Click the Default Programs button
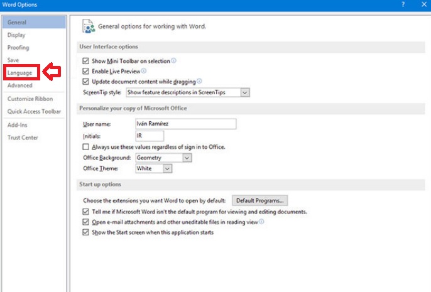431x292 pixels. click(x=260, y=201)
